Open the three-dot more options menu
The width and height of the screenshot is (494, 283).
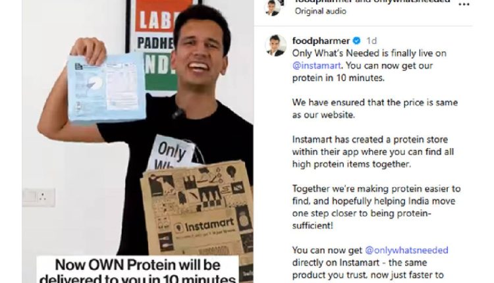coord(464,4)
